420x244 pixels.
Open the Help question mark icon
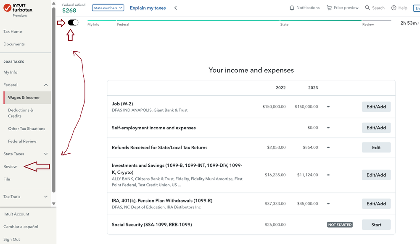[x=394, y=8]
